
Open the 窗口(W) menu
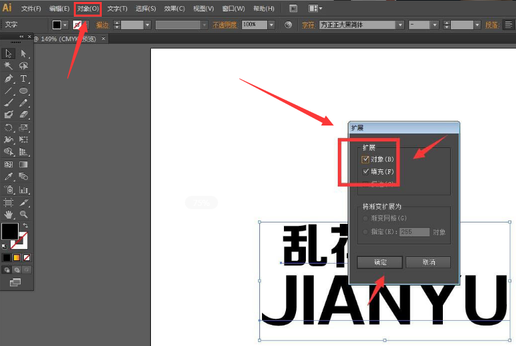click(233, 9)
